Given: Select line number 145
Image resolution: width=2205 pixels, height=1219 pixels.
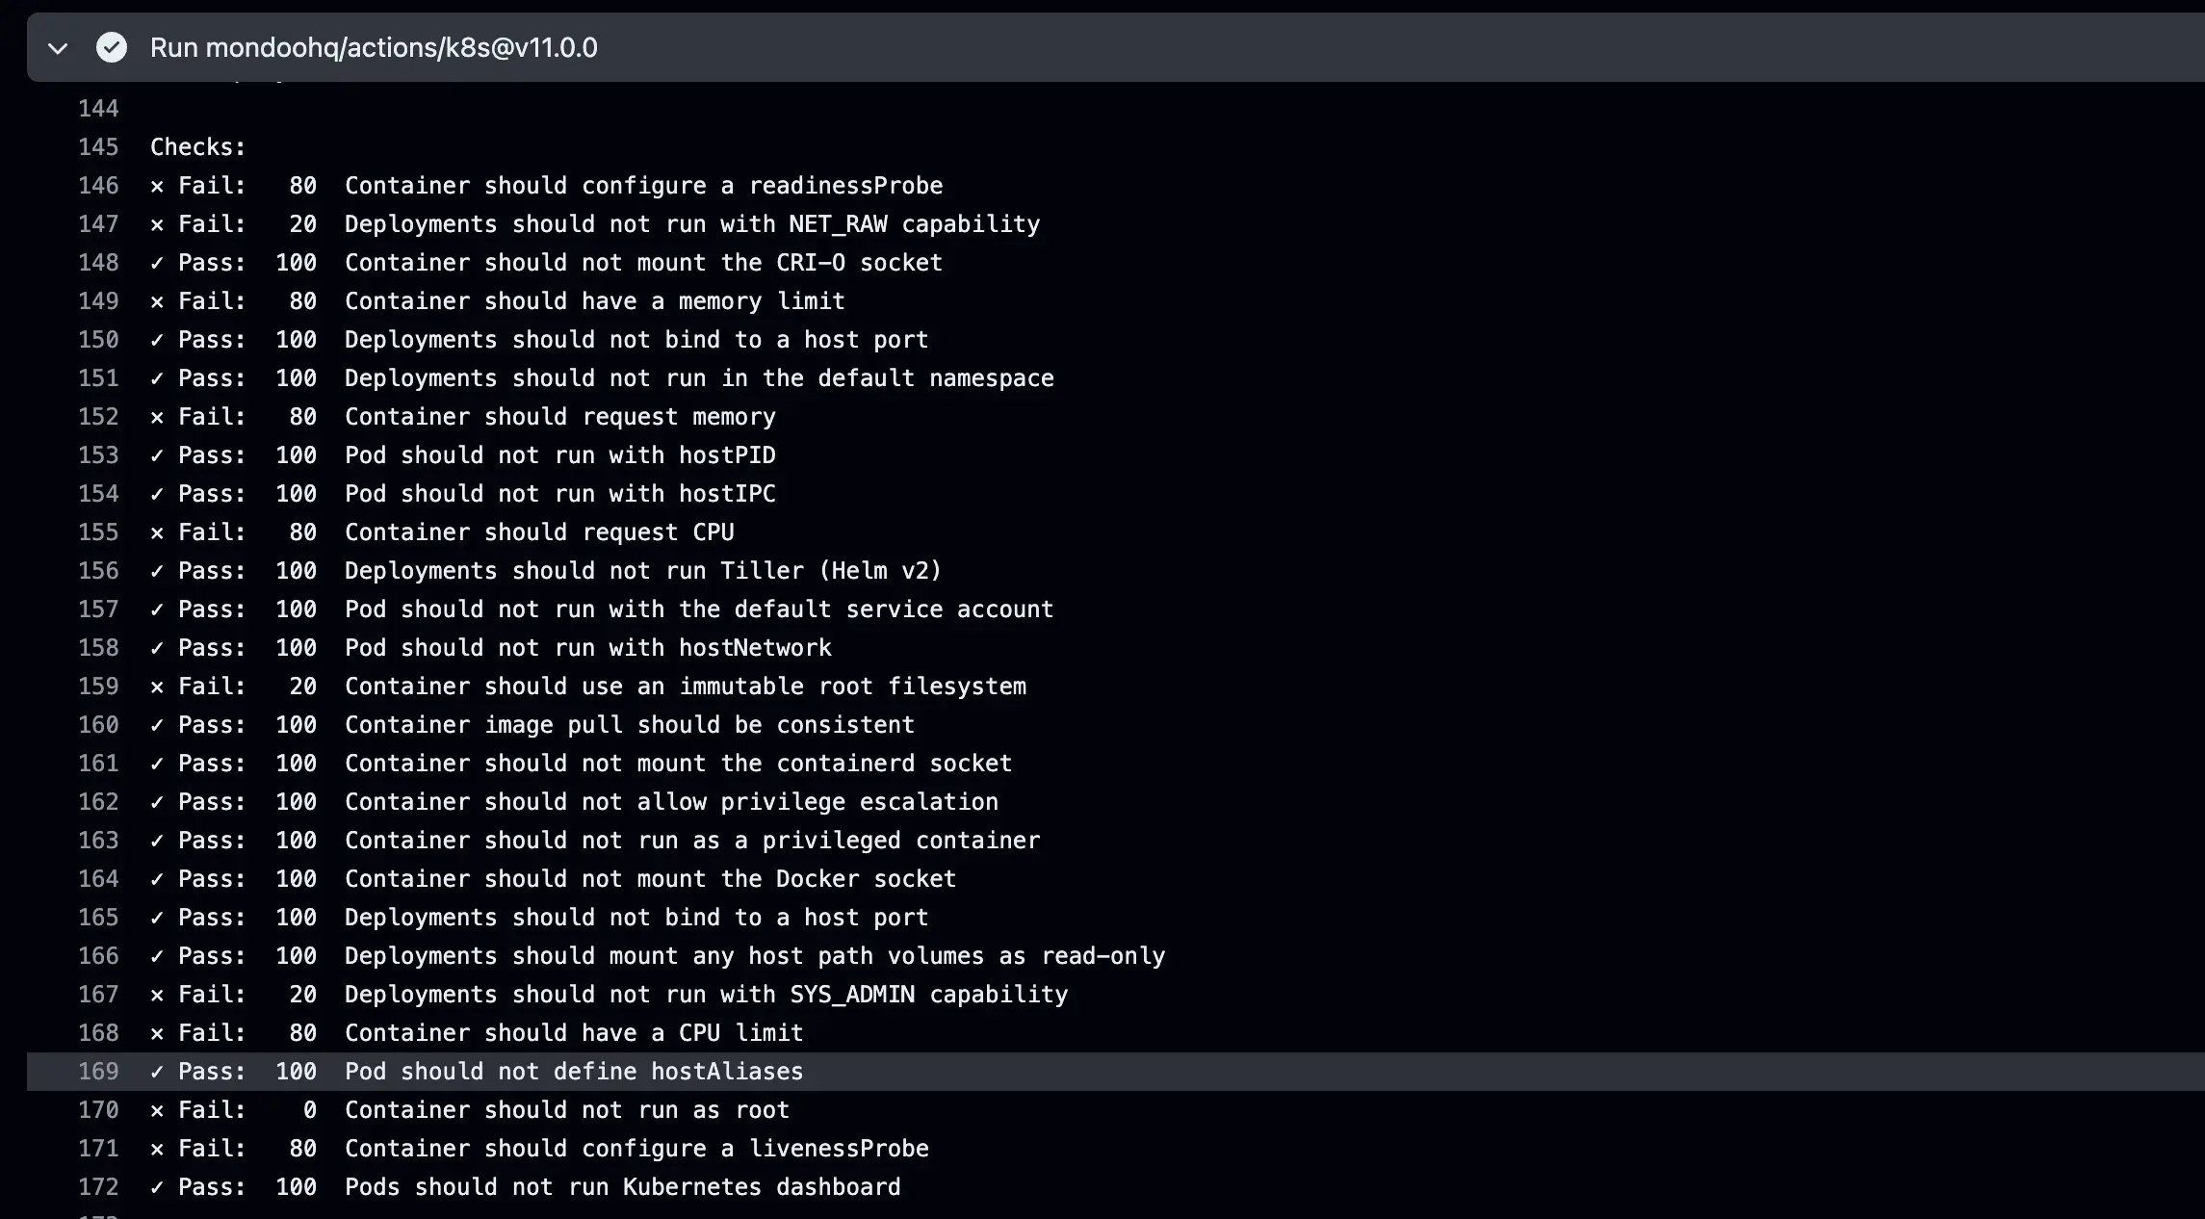Looking at the screenshot, I should pos(98,147).
